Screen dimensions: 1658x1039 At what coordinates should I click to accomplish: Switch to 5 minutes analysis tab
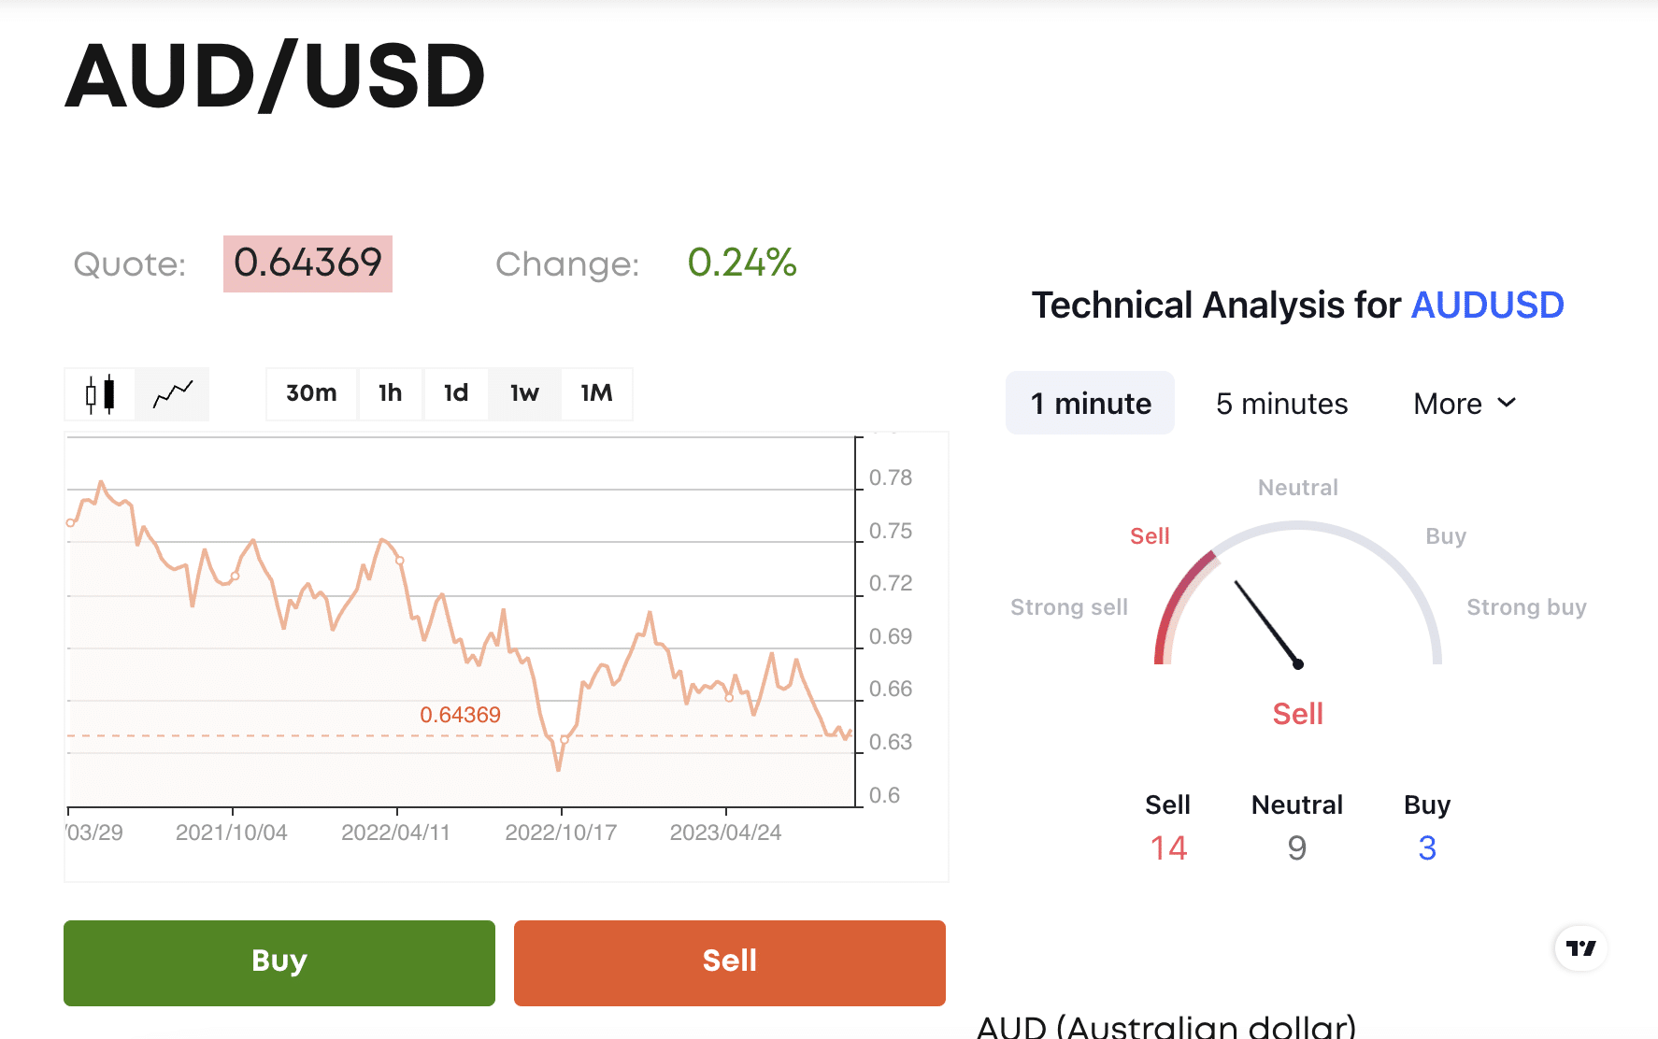tap(1281, 404)
